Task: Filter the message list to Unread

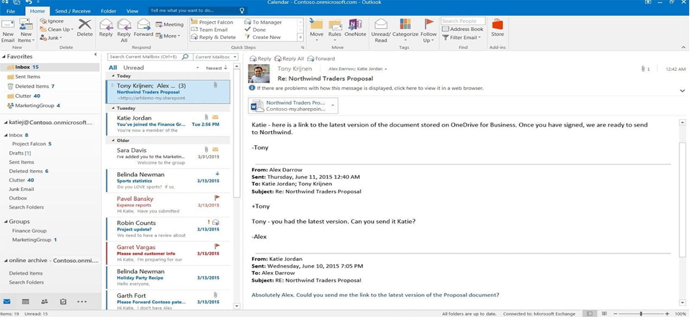Action: tap(133, 68)
